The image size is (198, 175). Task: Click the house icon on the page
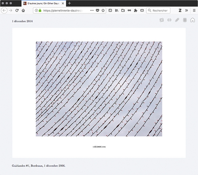(192, 20)
